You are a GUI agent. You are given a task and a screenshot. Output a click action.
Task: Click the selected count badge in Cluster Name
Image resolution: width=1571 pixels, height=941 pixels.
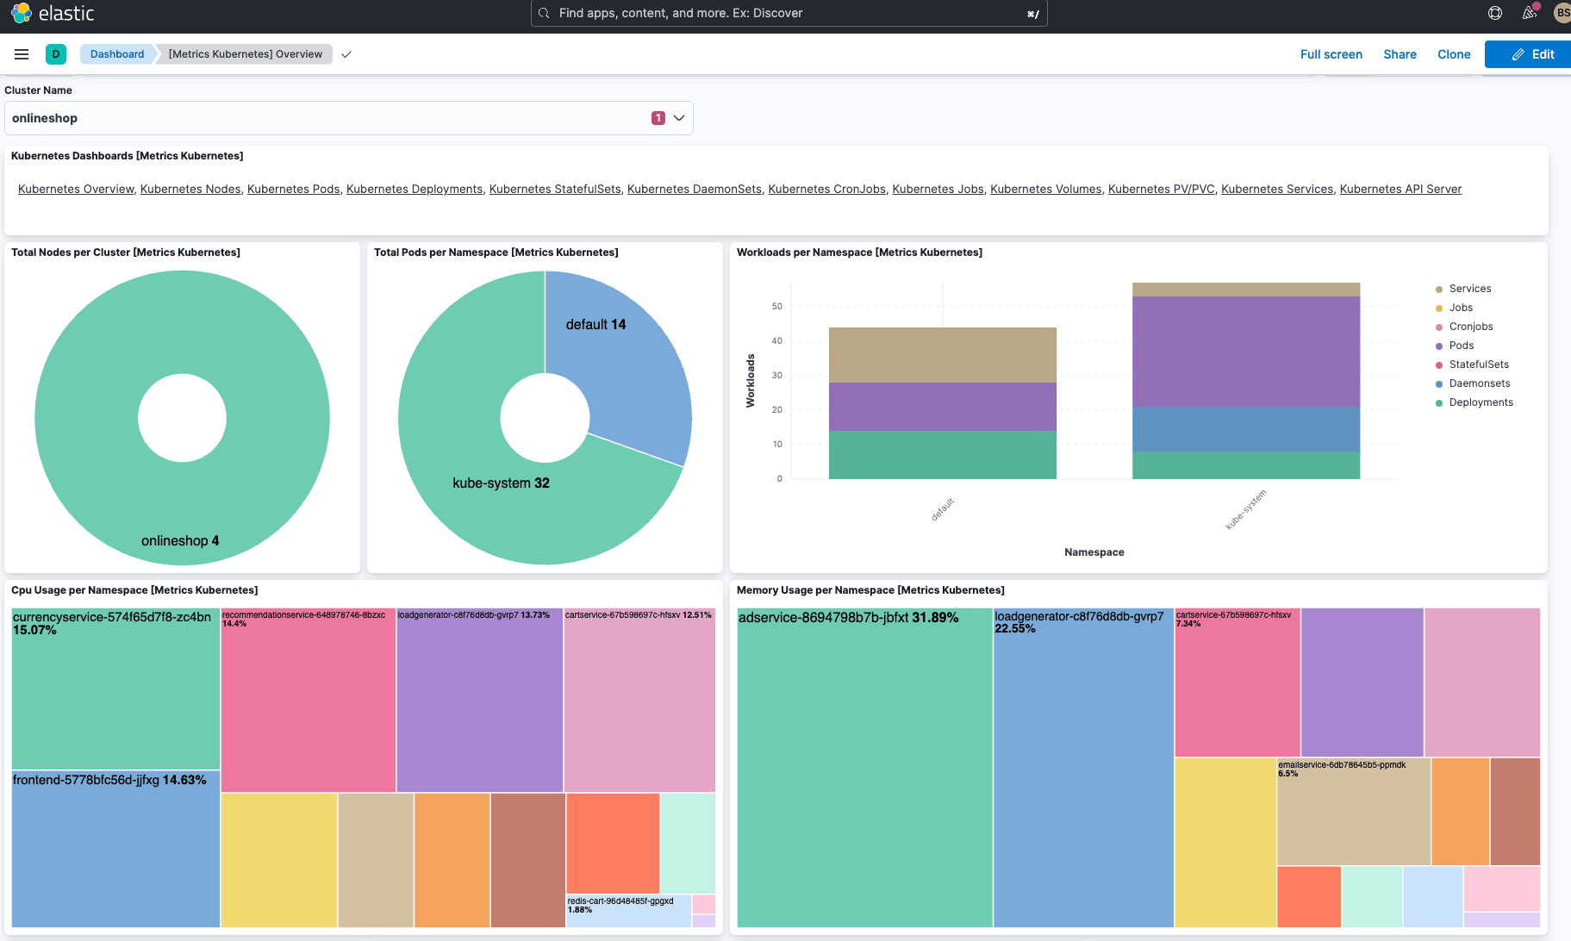tap(658, 118)
